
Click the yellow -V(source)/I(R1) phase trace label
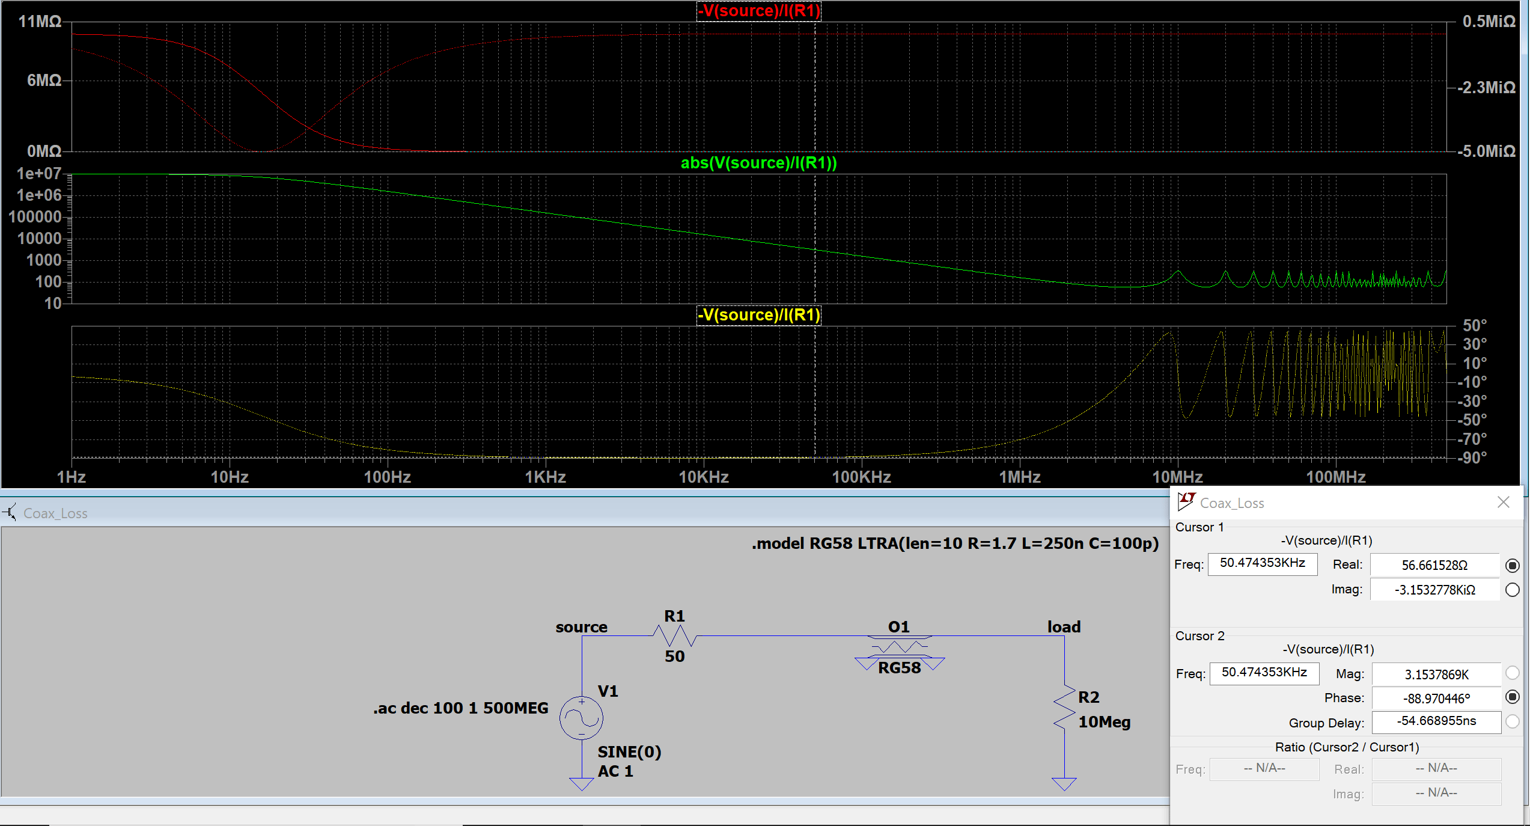[759, 315]
